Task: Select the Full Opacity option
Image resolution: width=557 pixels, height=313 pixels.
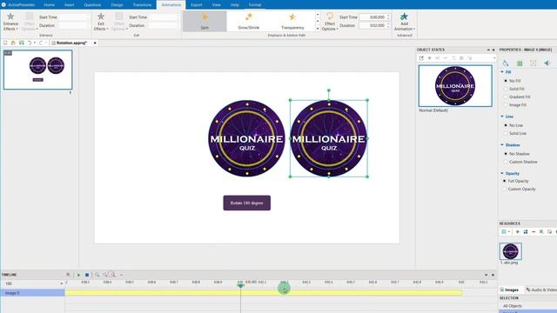Action: click(x=515, y=181)
